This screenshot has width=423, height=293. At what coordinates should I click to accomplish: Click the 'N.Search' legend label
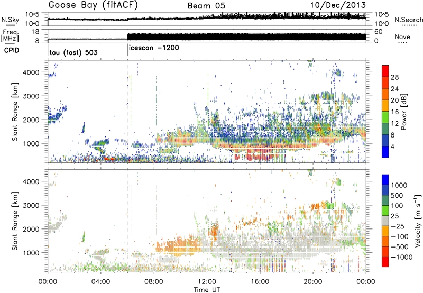pos(408,20)
